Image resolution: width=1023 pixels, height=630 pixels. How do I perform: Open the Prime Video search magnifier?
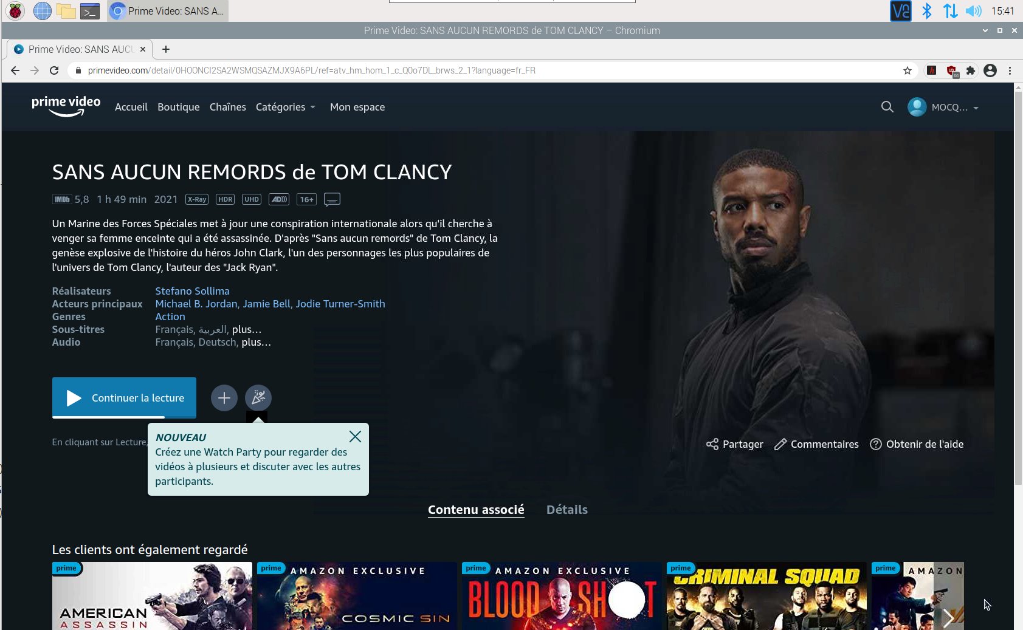pyautogui.click(x=887, y=107)
